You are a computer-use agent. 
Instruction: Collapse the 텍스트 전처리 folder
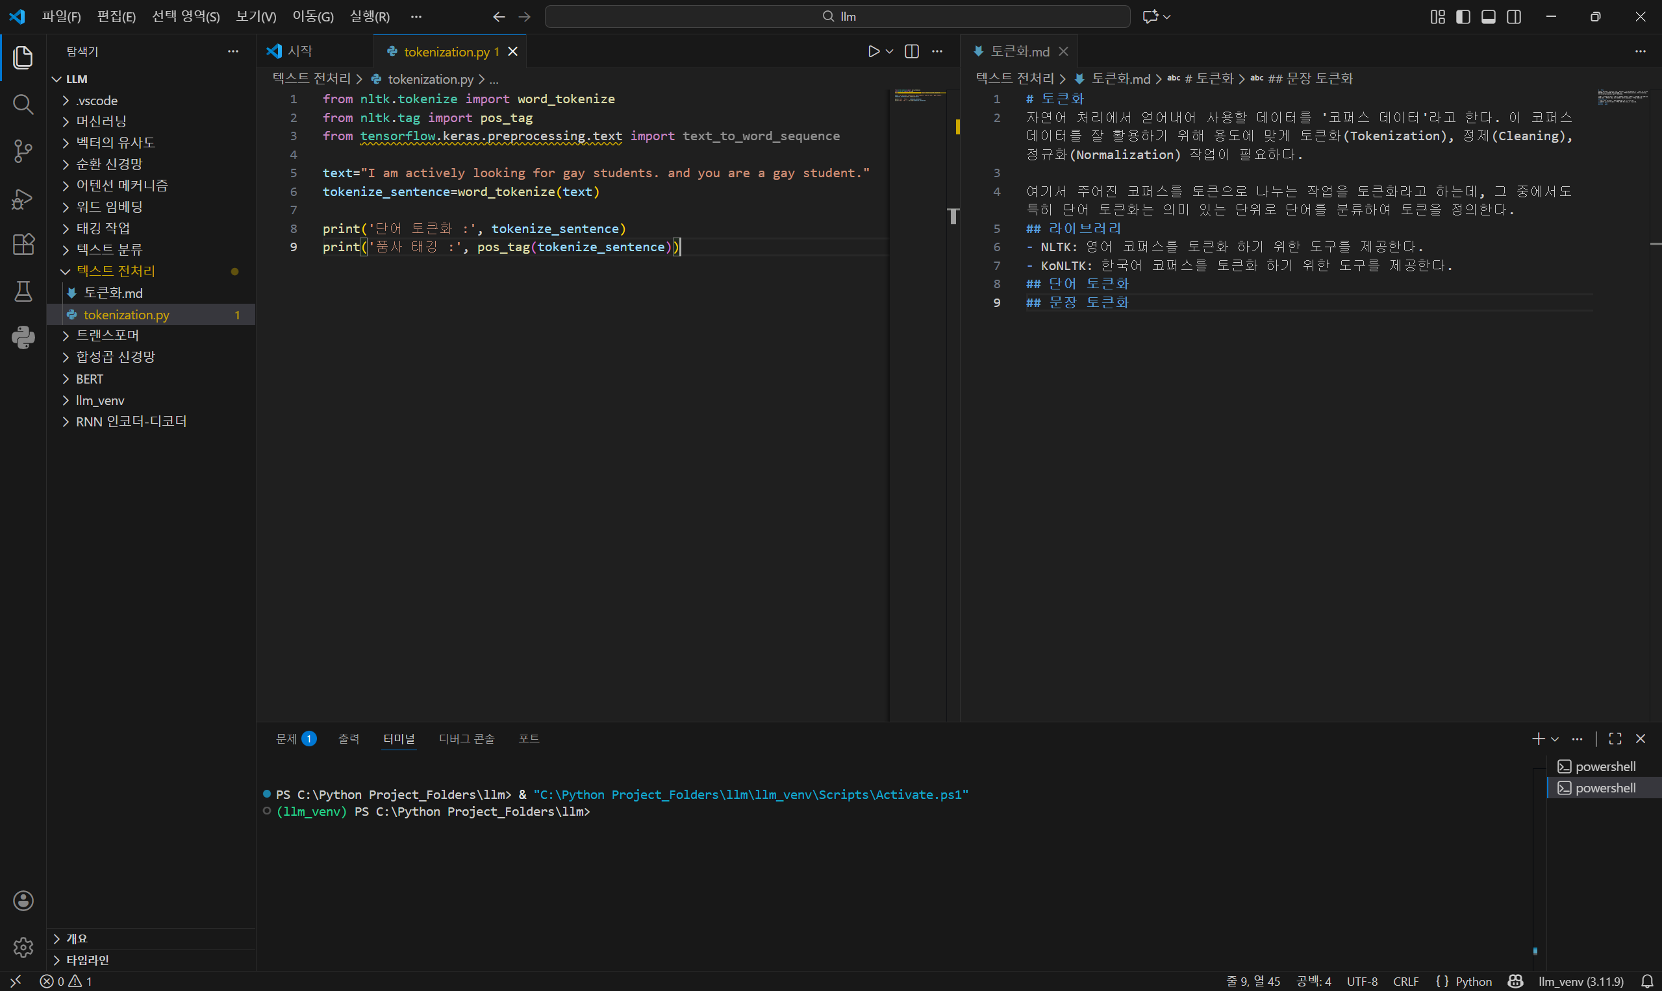click(115, 271)
